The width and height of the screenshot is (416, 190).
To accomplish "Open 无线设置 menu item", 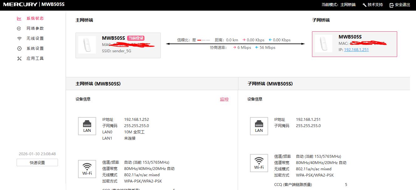I will [35, 39].
